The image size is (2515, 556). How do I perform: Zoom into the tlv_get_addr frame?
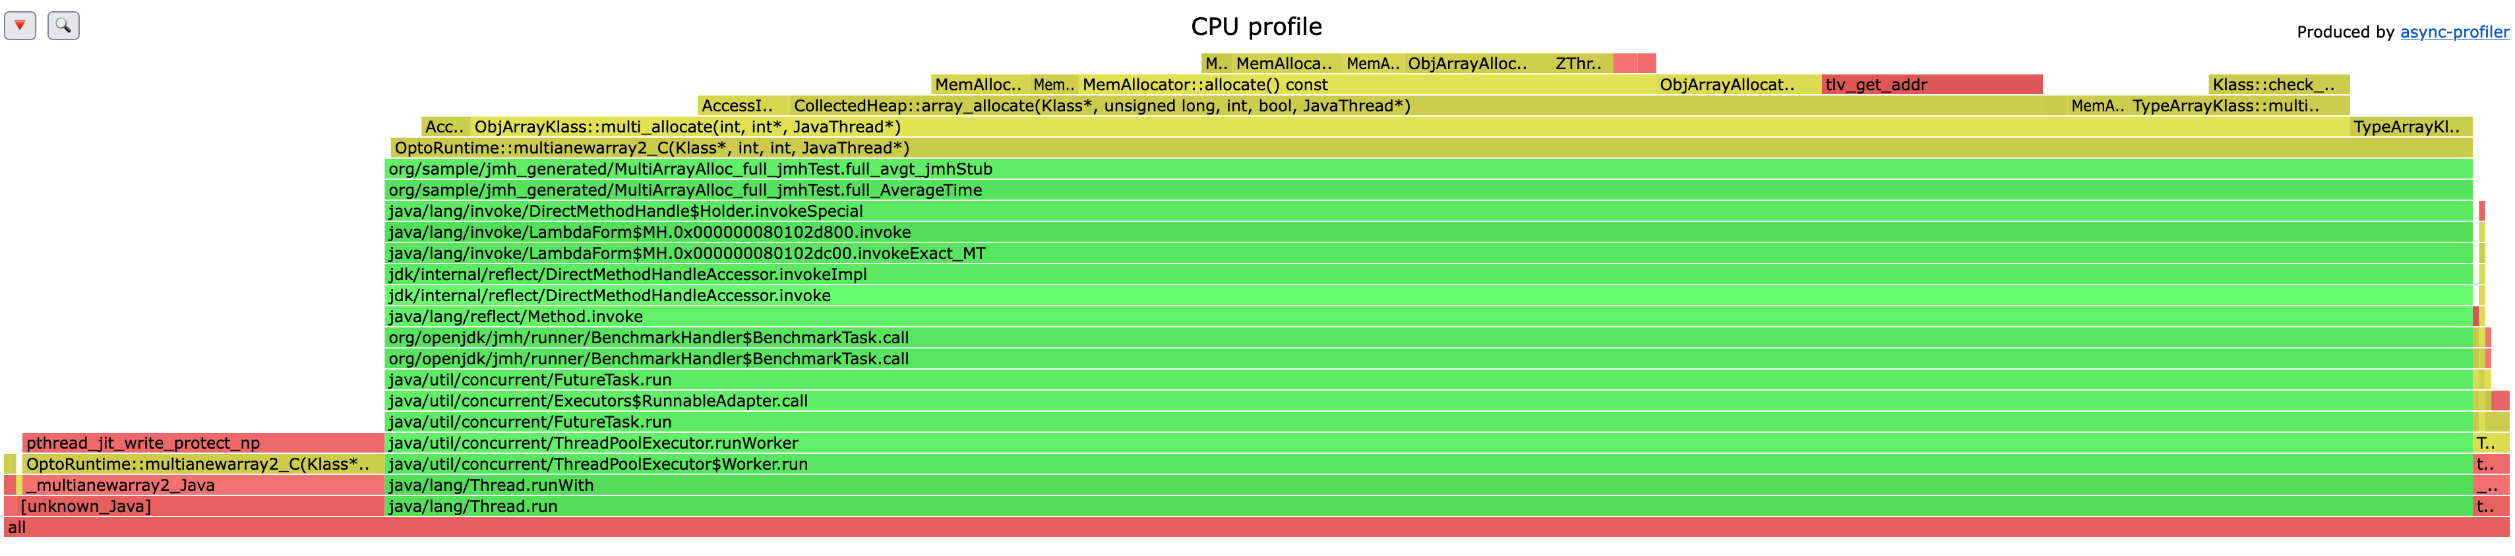click(x=1931, y=85)
